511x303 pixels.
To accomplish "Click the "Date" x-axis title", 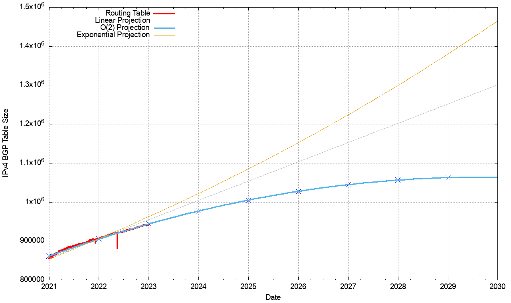I will tap(273, 297).
